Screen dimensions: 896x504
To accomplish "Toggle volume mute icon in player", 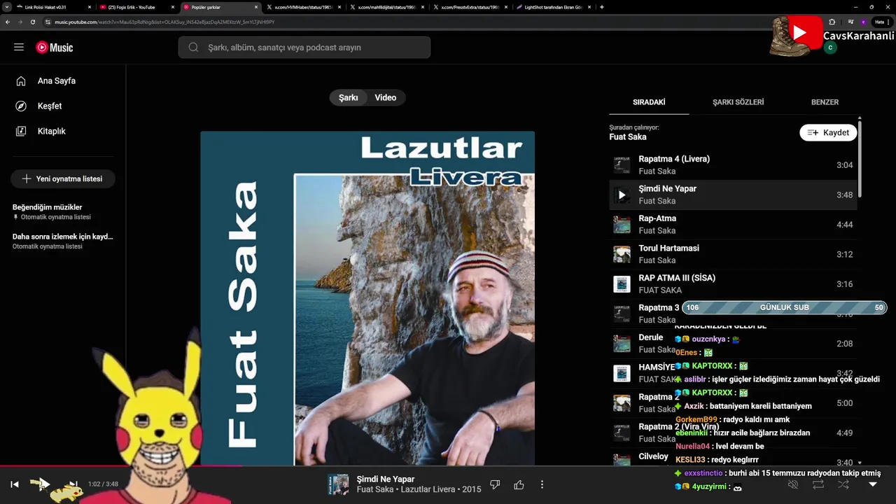I will click(x=793, y=484).
